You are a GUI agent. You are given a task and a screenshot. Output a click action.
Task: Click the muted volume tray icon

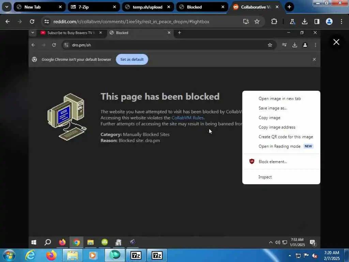[315, 256]
